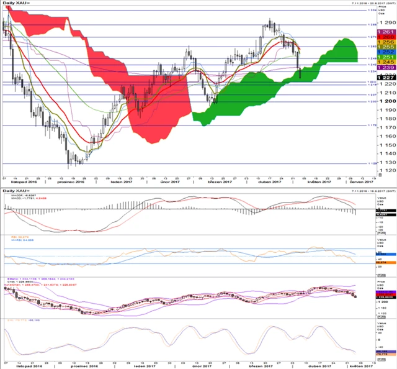
Task: Click 'leden 2017' on top chart time axis
Action: pyautogui.click(x=122, y=182)
